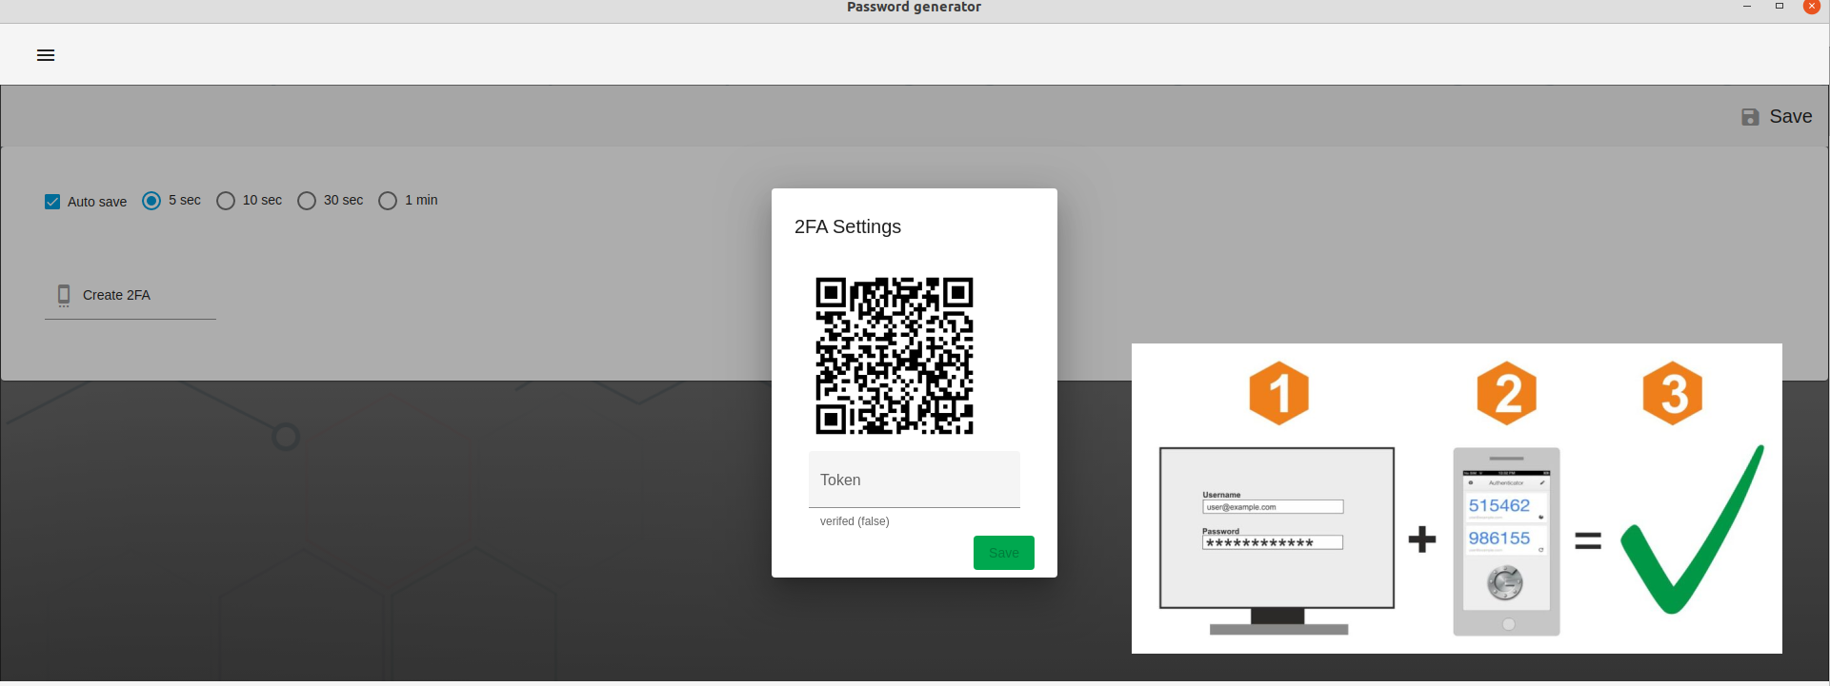The height and width of the screenshot is (686, 1830).
Task: Click the Save button in the header bar
Action: 1777,116
